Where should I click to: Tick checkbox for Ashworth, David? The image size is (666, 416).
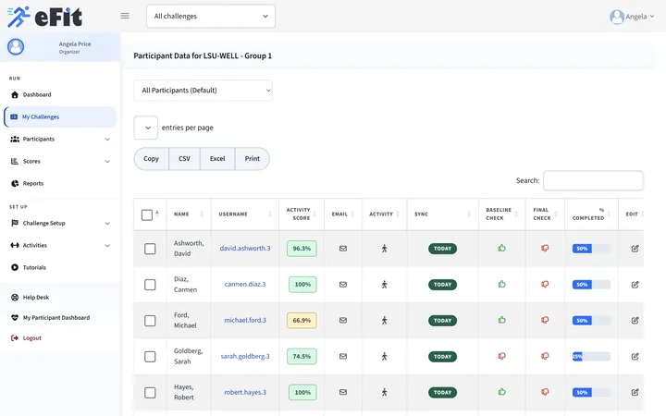point(150,249)
